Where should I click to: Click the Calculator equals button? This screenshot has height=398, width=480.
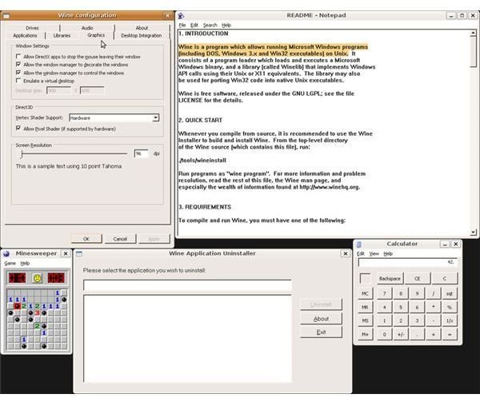point(450,334)
